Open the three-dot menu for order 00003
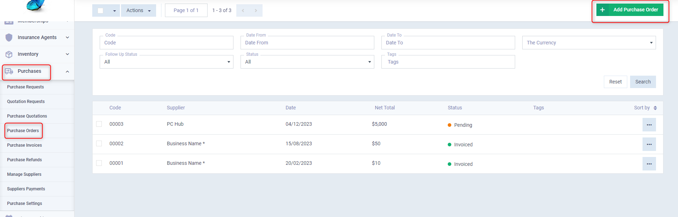 [x=649, y=125]
